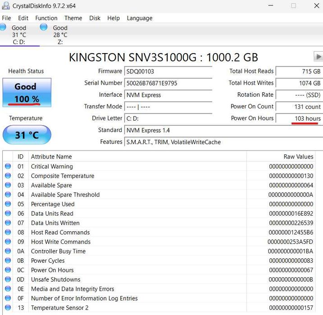Open the Theme menu
The image size is (323, 315).
pyautogui.click(x=73, y=18)
